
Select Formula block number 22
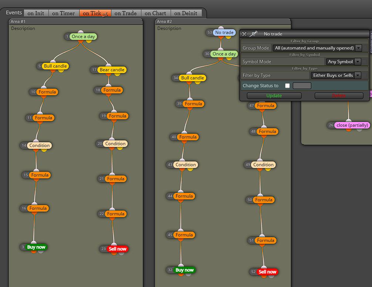point(115,214)
